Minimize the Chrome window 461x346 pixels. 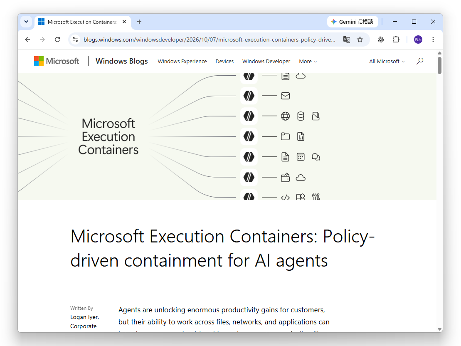pyautogui.click(x=395, y=22)
